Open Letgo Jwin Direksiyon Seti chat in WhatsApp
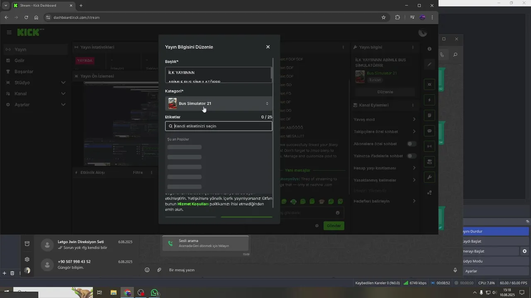Screen dimensions: 531x298 (x=87, y=245)
